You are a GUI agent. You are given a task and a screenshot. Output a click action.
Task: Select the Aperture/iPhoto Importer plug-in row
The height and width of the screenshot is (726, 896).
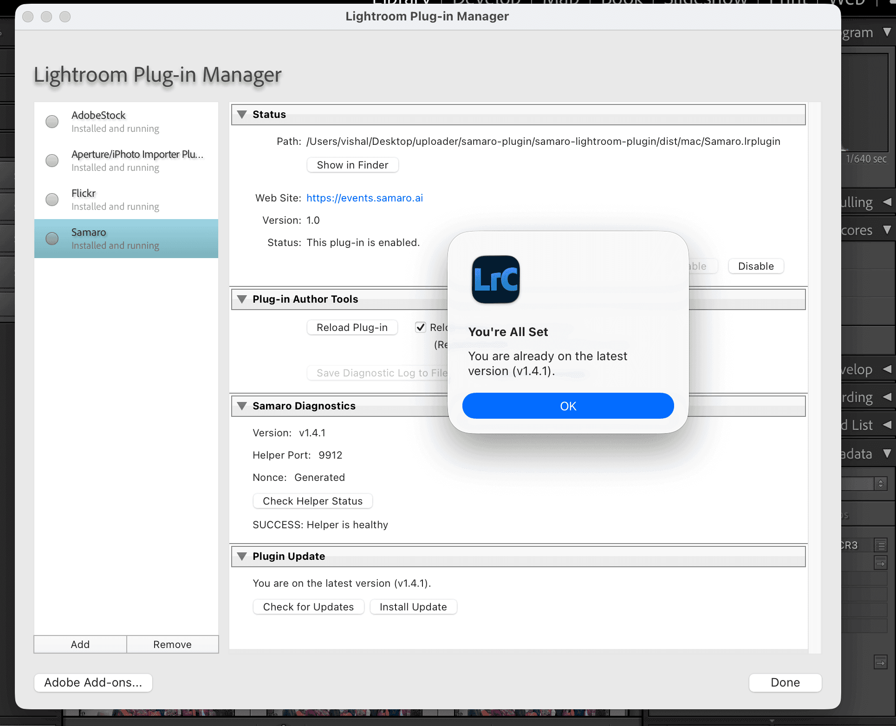coord(126,161)
